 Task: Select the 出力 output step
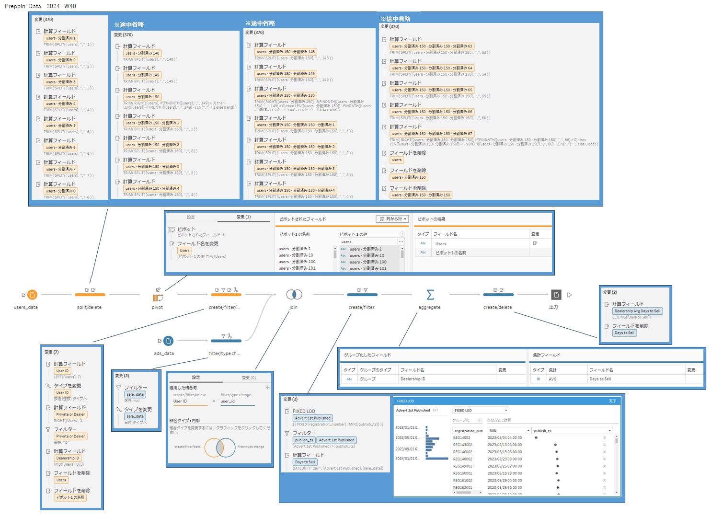click(x=556, y=295)
